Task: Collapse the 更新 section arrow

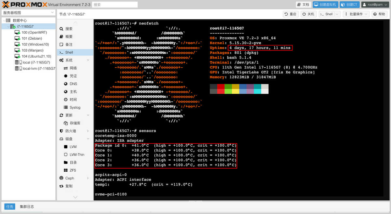Action: tap(88, 115)
